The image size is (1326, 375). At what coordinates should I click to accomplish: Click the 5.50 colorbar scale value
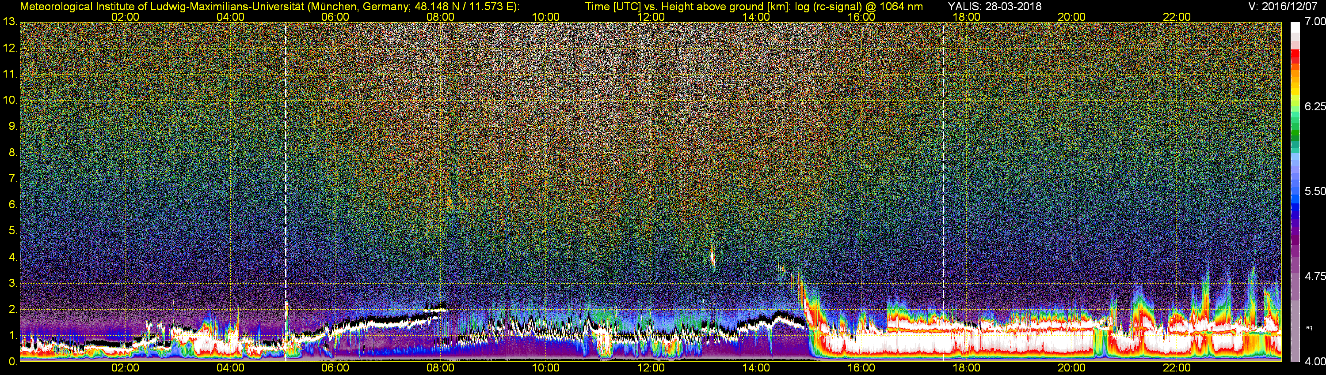(1315, 191)
